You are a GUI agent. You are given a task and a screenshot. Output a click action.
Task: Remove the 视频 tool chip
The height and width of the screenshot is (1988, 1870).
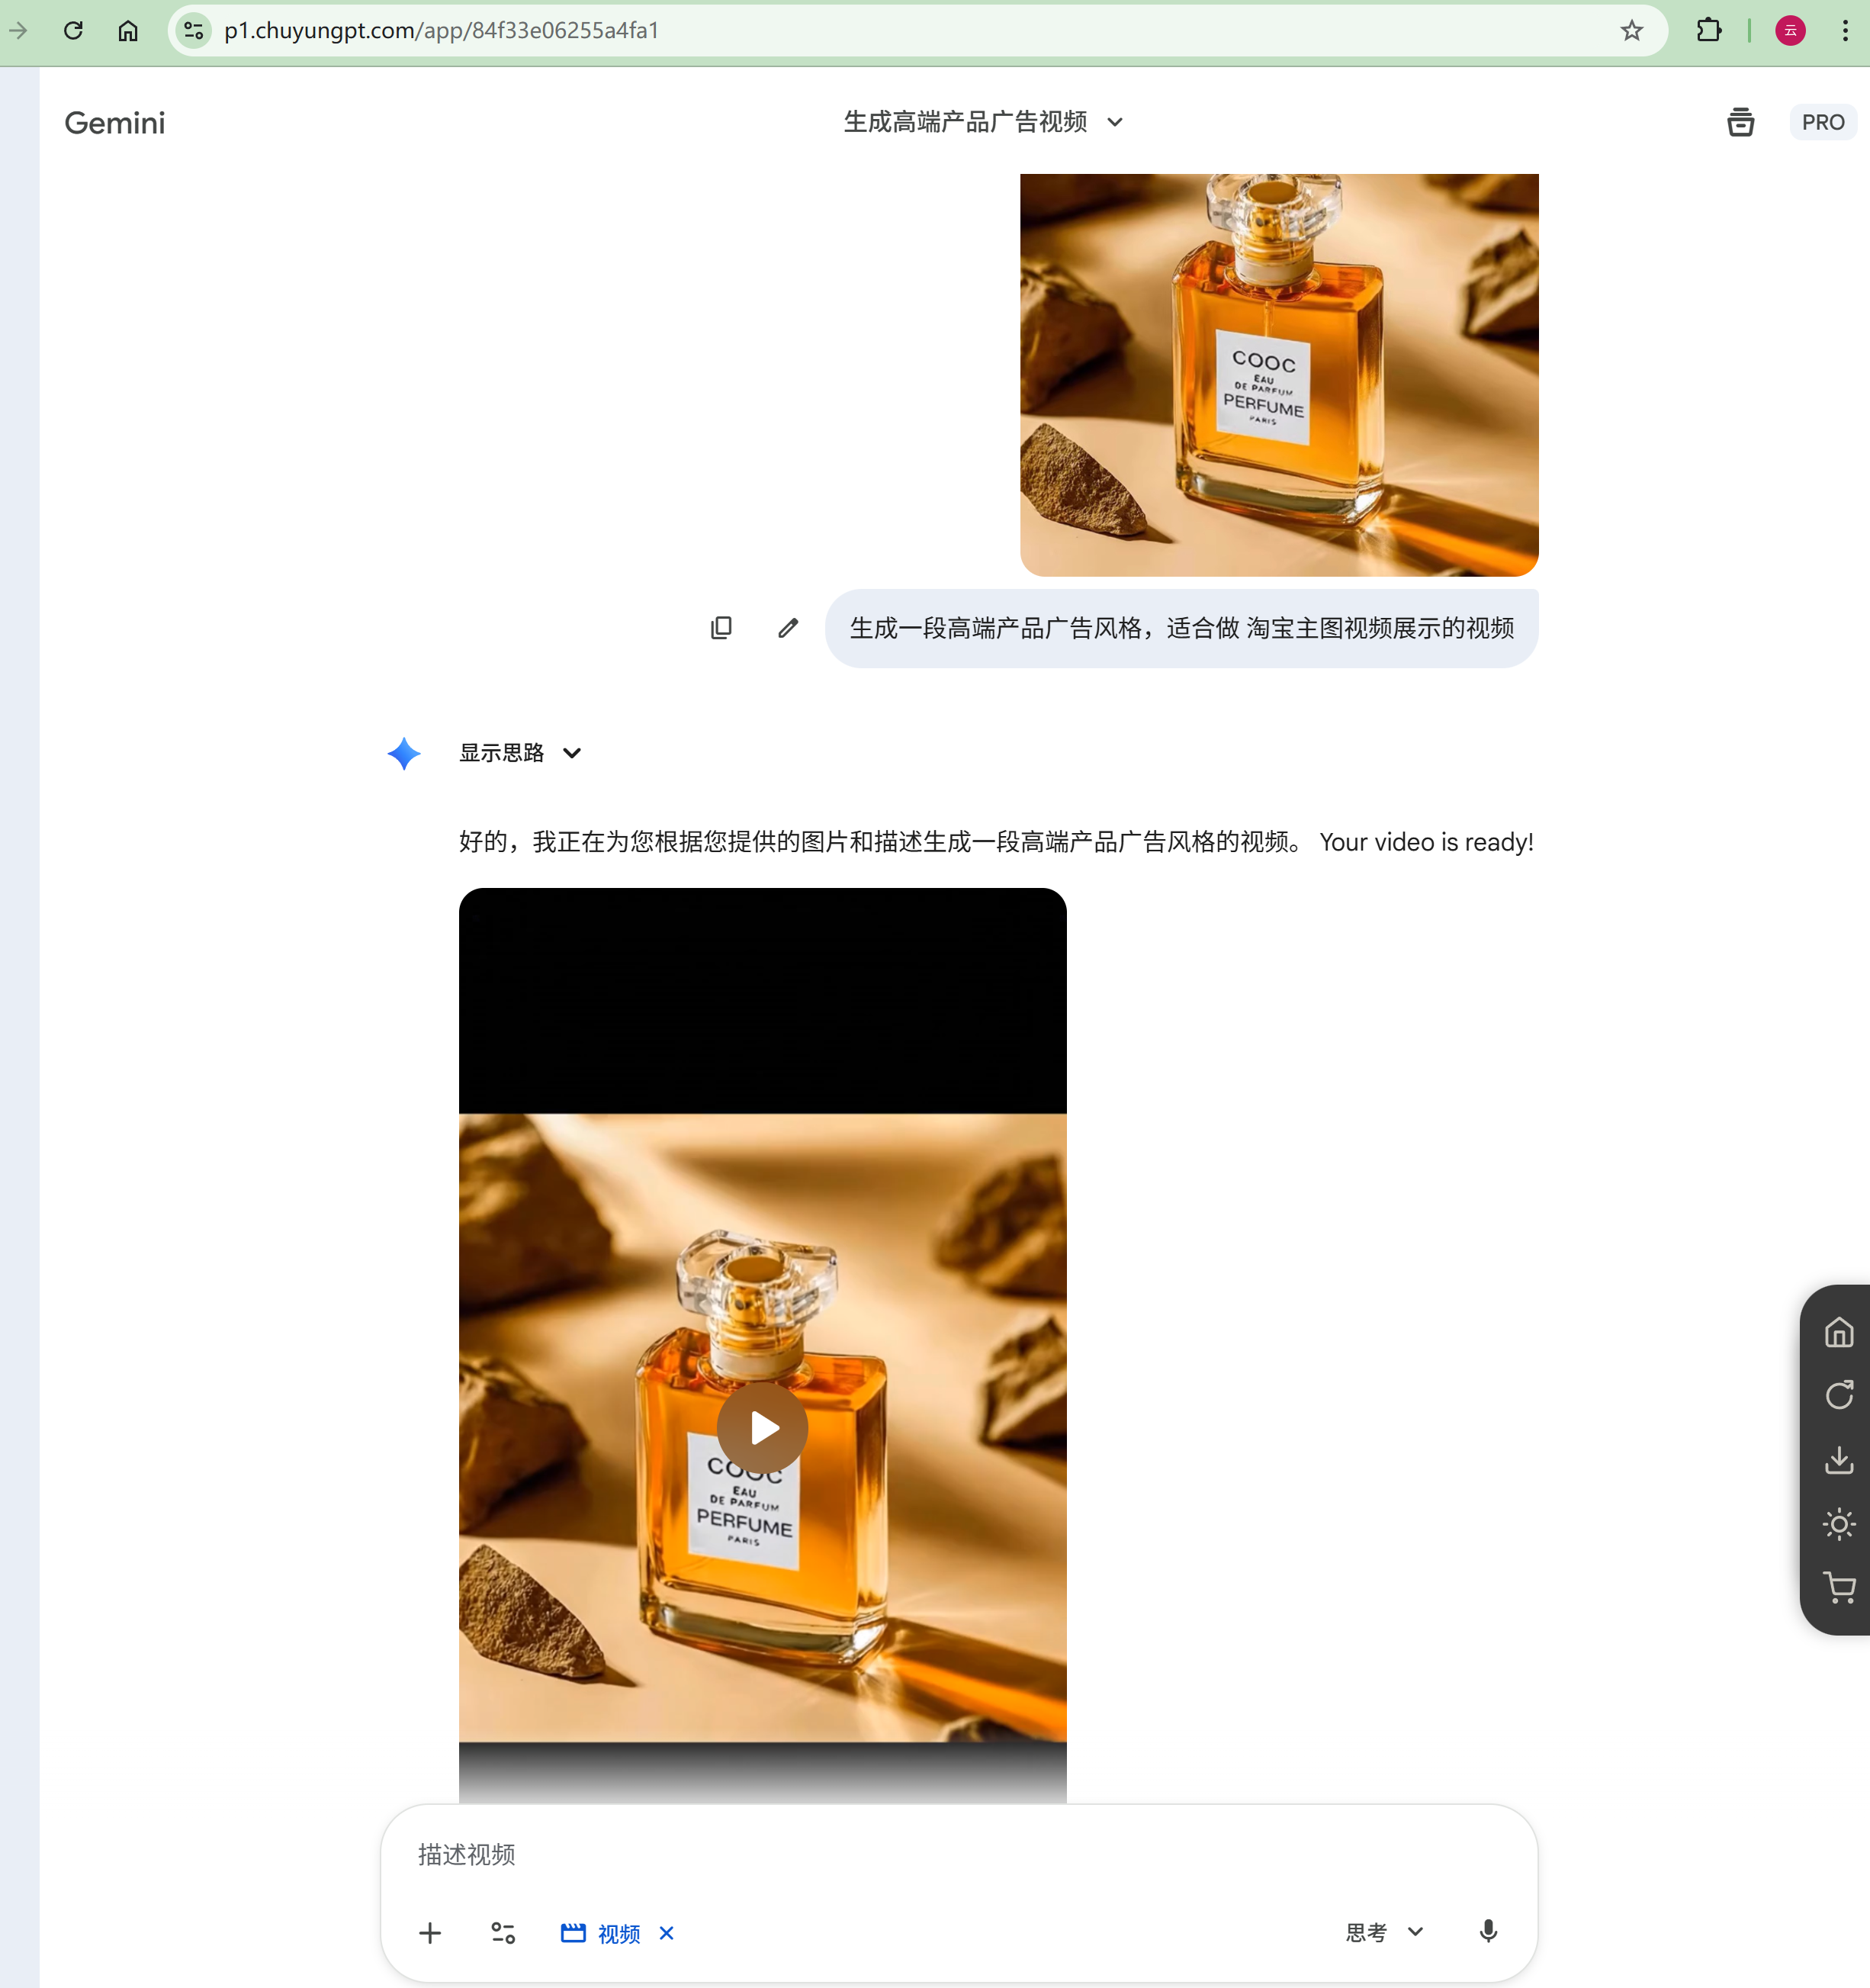(x=667, y=1933)
